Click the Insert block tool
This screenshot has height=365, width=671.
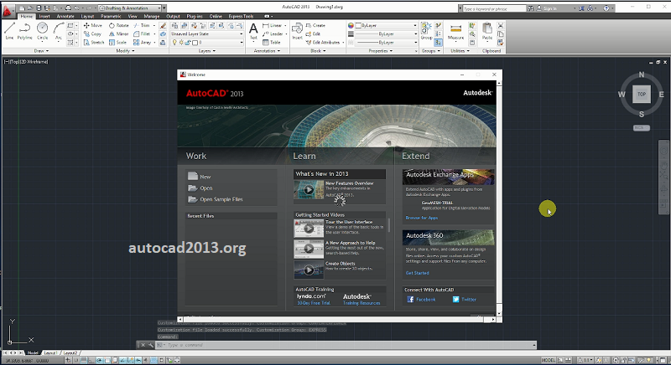pyautogui.click(x=297, y=32)
